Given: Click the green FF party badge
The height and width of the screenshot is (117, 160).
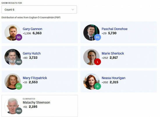Looking at the screenshot, I should [19, 86].
